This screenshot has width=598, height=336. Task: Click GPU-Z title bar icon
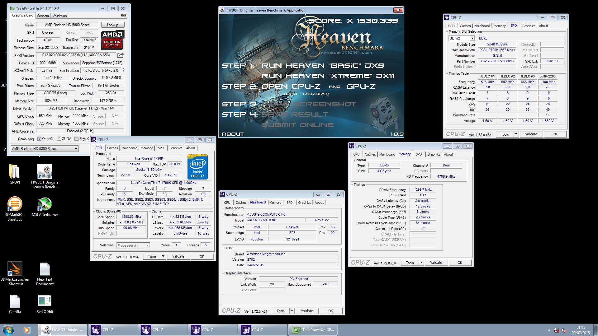pos(12,8)
